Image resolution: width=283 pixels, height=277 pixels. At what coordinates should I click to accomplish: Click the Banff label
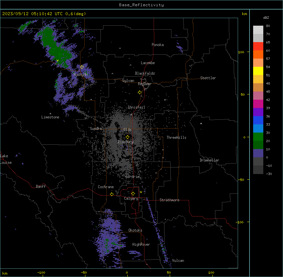click(41, 187)
